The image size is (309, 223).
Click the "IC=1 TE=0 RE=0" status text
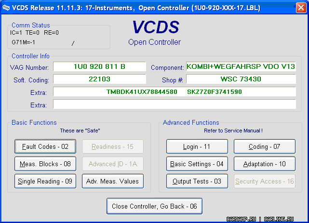pos(35,33)
